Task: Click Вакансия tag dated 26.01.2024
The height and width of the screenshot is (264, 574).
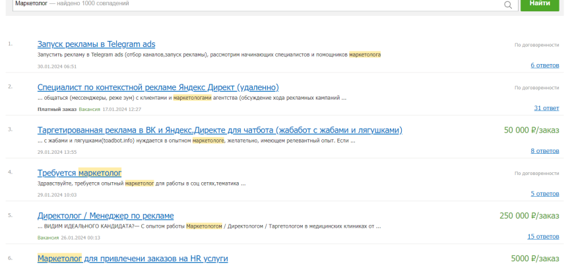Action: tap(48, 237)
